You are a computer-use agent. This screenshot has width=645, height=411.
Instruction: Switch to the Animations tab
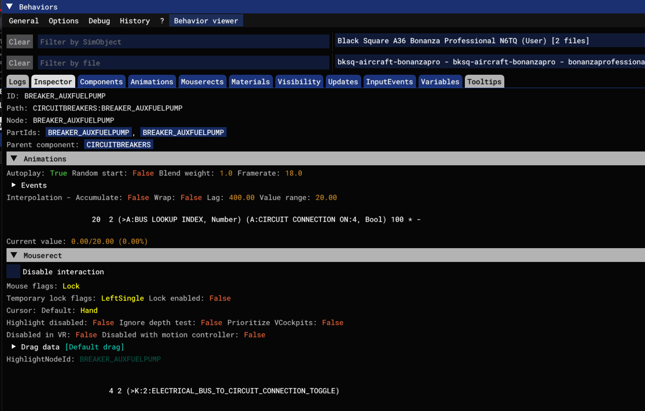pos(152,82)
